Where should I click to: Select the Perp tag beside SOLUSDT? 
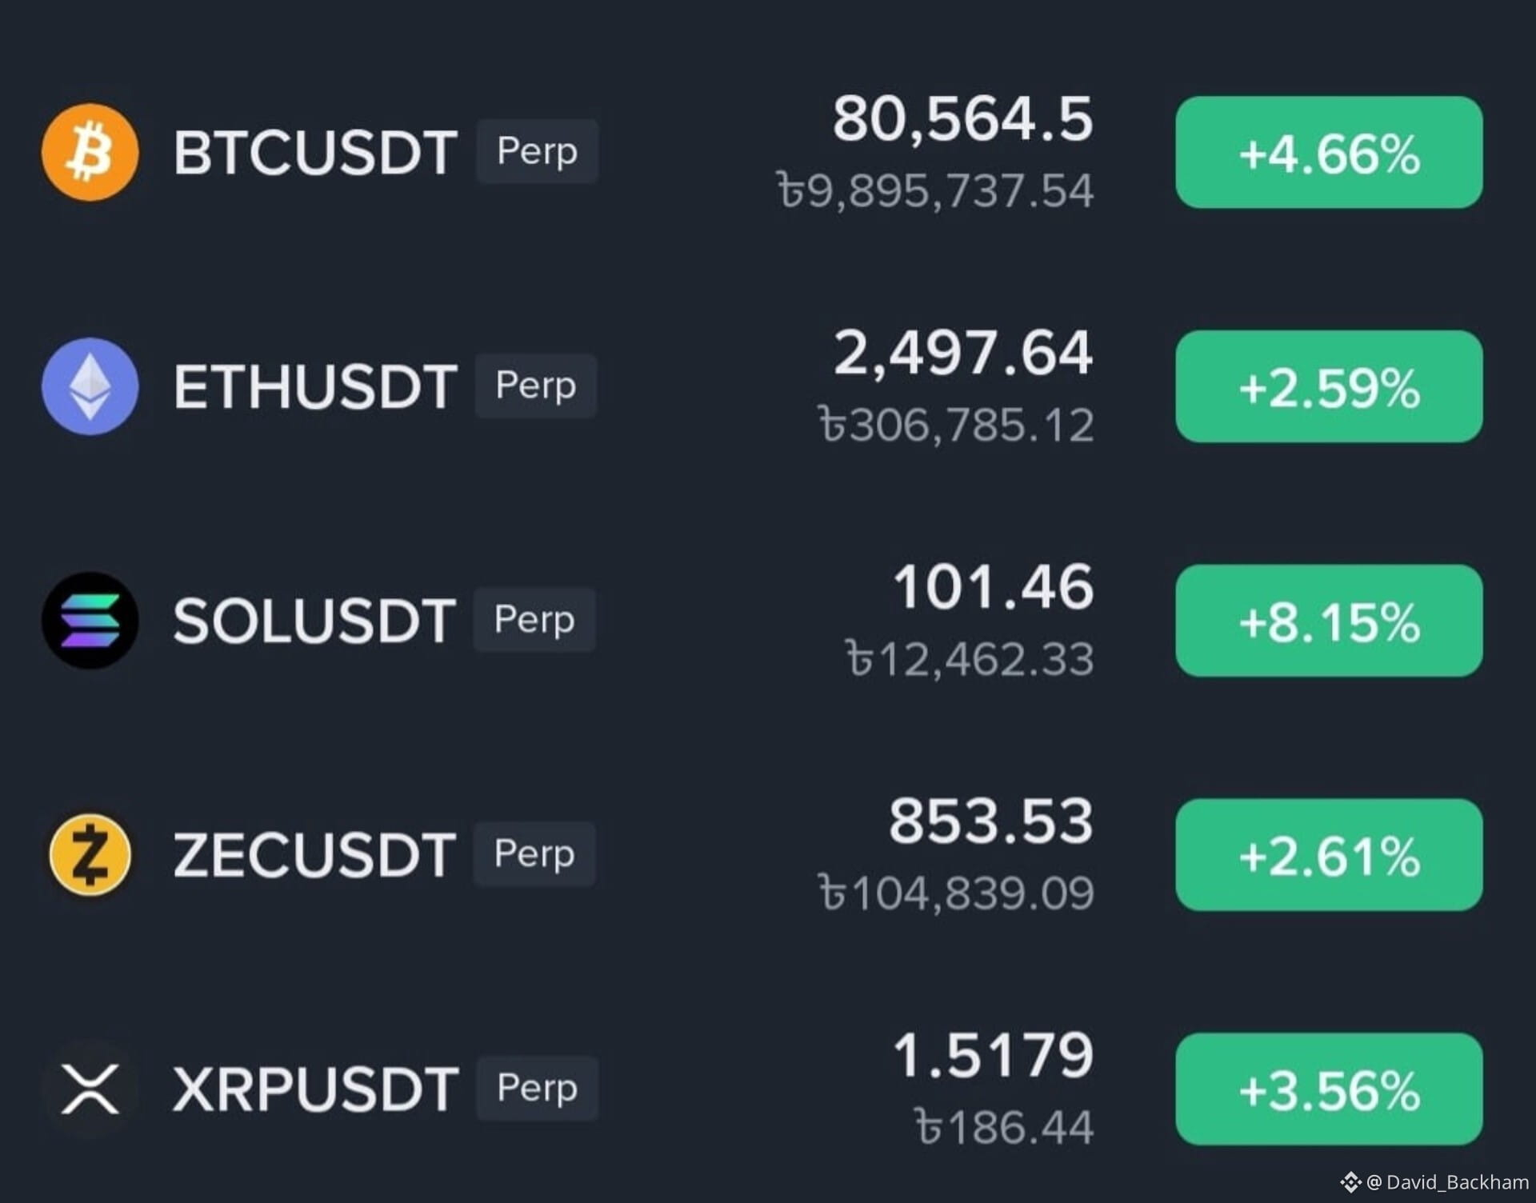534,620
